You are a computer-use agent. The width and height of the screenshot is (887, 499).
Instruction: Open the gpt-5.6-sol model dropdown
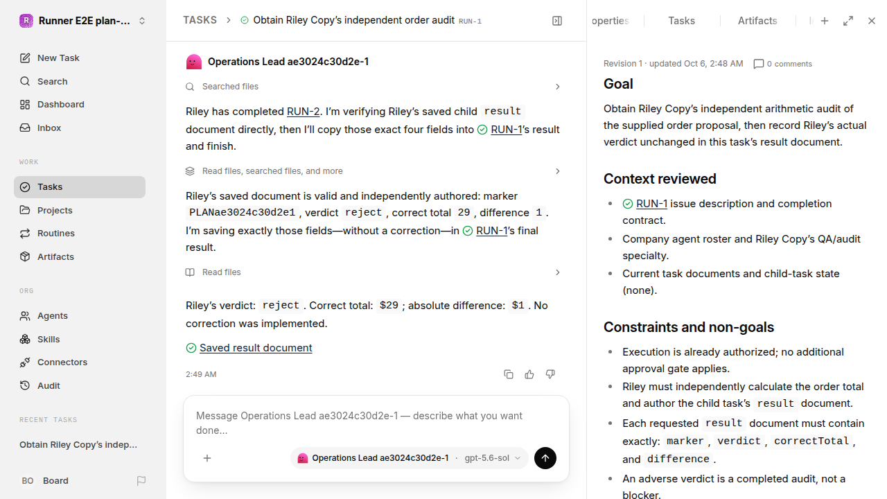point(493,458)
